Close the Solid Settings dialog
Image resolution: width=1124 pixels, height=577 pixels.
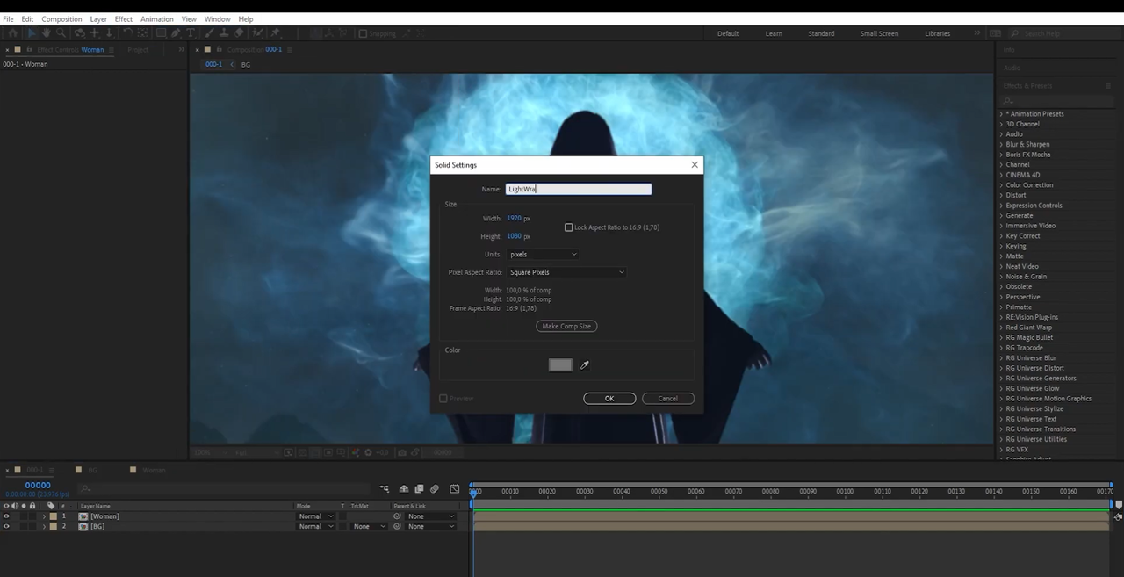(695, 164)
